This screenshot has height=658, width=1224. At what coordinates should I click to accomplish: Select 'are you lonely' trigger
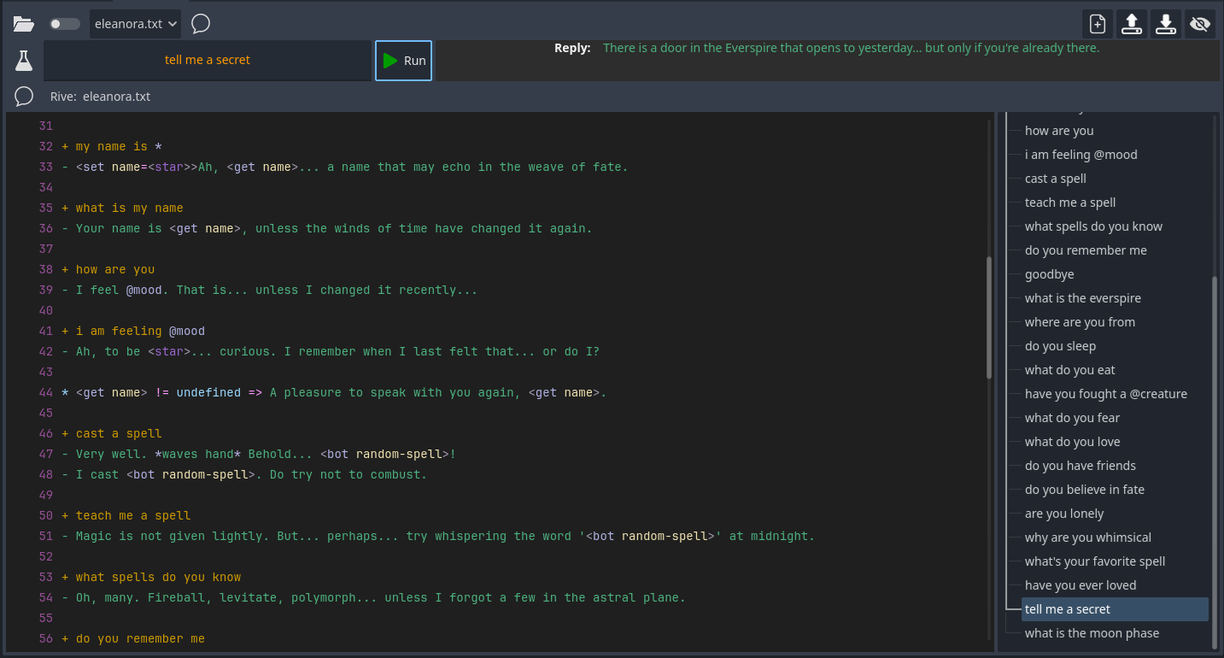point(1064,514)
